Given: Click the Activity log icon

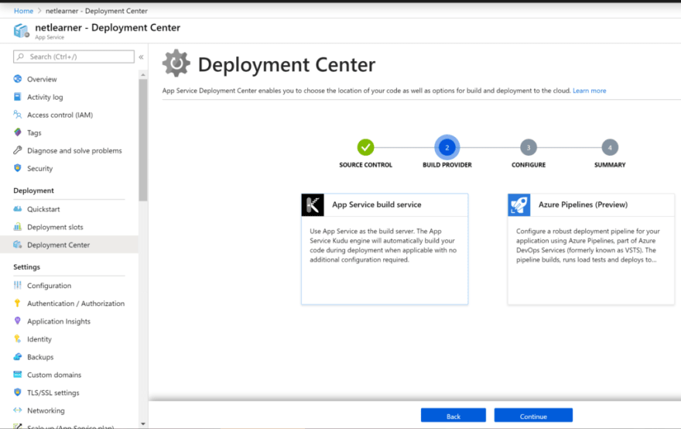Looking at the screenshot, I should [x=17, y=97].
